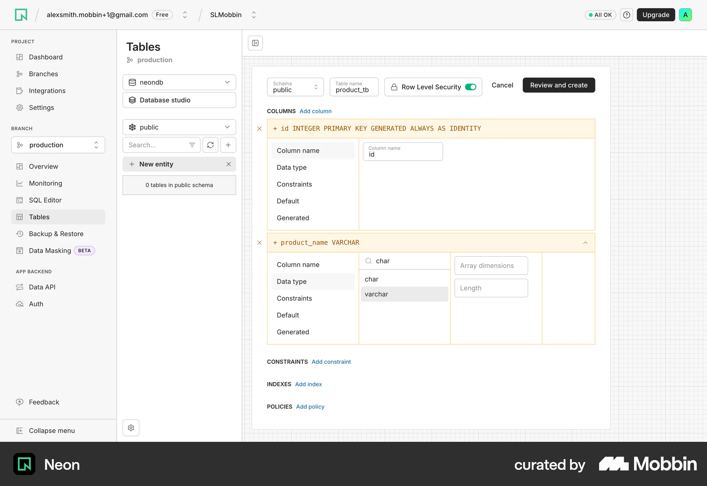Viewport: 707px width, 486px height.
Task: Click the Array dimensions field
Action: pyautogui.click(x=491, y=266)
